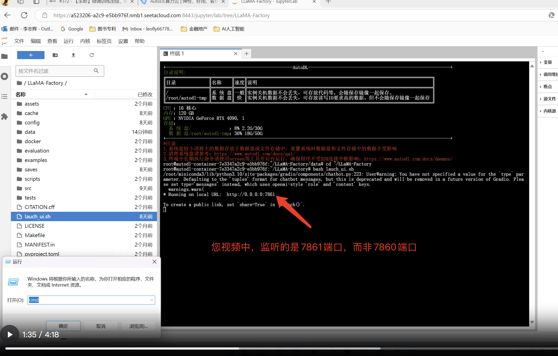Select the Makefile file
Viewport: 558px width, 356px height.
point(84,235)
